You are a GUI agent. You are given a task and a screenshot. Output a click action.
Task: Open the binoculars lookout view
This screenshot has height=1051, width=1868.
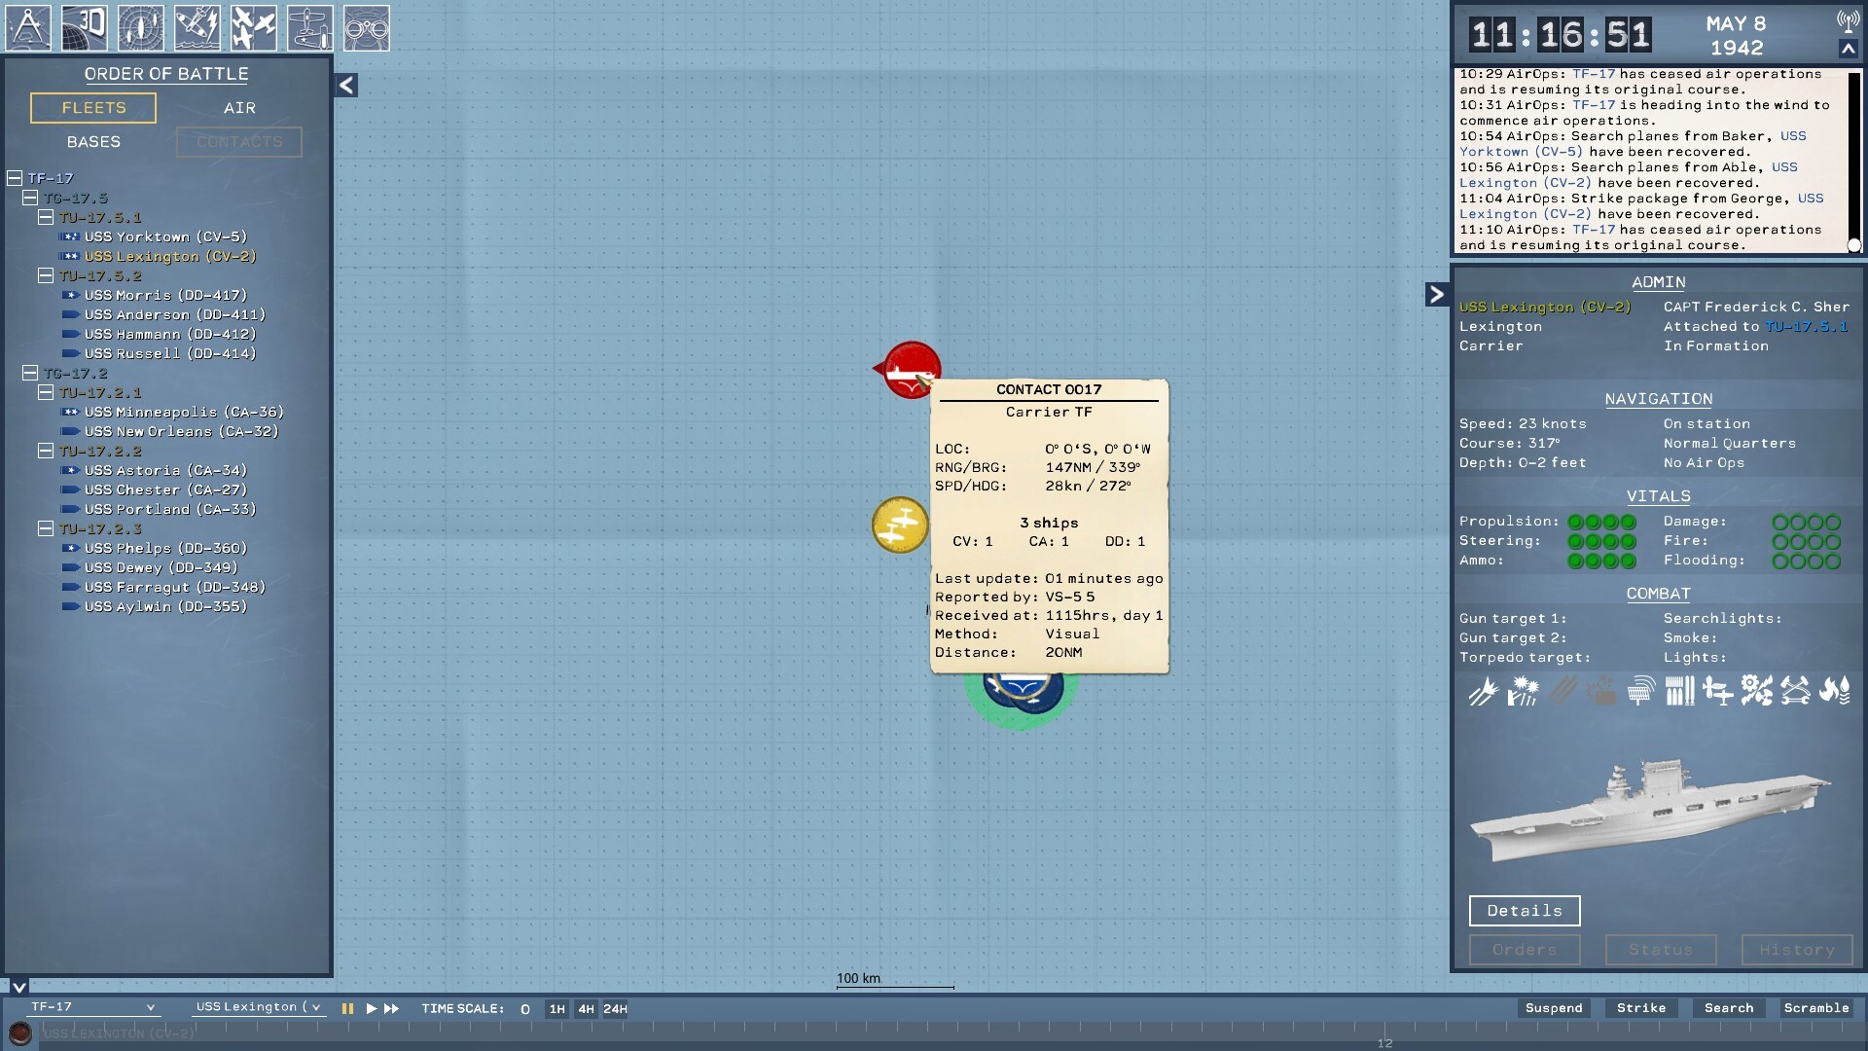click(x=367, y=27)
